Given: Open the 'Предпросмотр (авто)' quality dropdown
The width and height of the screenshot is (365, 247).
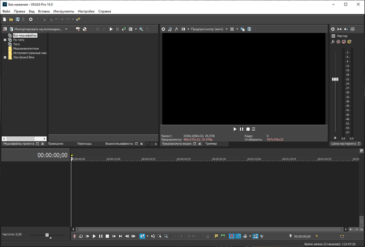Looking at the screenshot, I should pos(209,29).
